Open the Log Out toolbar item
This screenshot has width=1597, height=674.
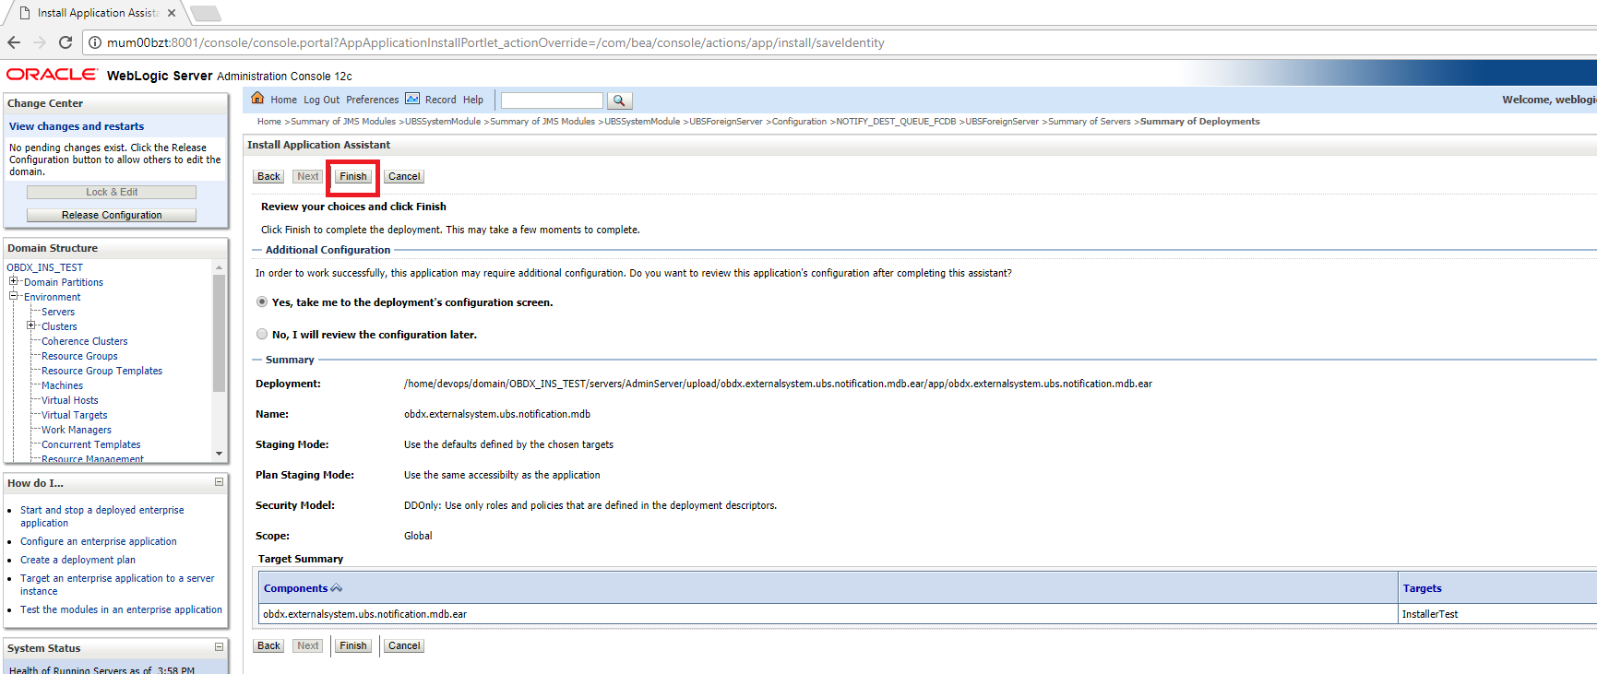pyautogui.click(x=321, y=100)
